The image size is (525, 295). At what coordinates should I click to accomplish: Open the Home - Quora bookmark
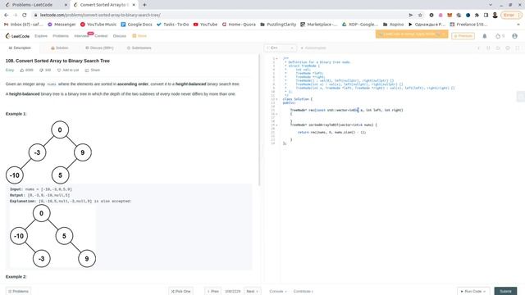click(x=239, y=25)
